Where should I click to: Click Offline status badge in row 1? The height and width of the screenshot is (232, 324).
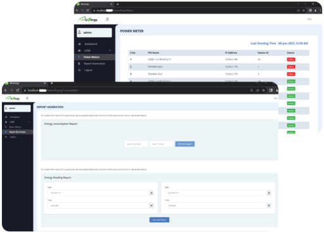291,60
